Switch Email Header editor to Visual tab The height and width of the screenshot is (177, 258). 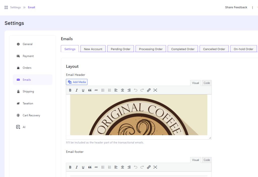pos(196,83)
